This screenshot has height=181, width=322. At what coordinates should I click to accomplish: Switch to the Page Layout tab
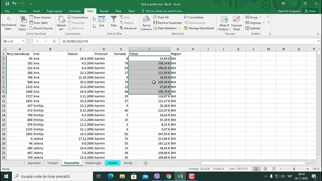tap(54, 11)
